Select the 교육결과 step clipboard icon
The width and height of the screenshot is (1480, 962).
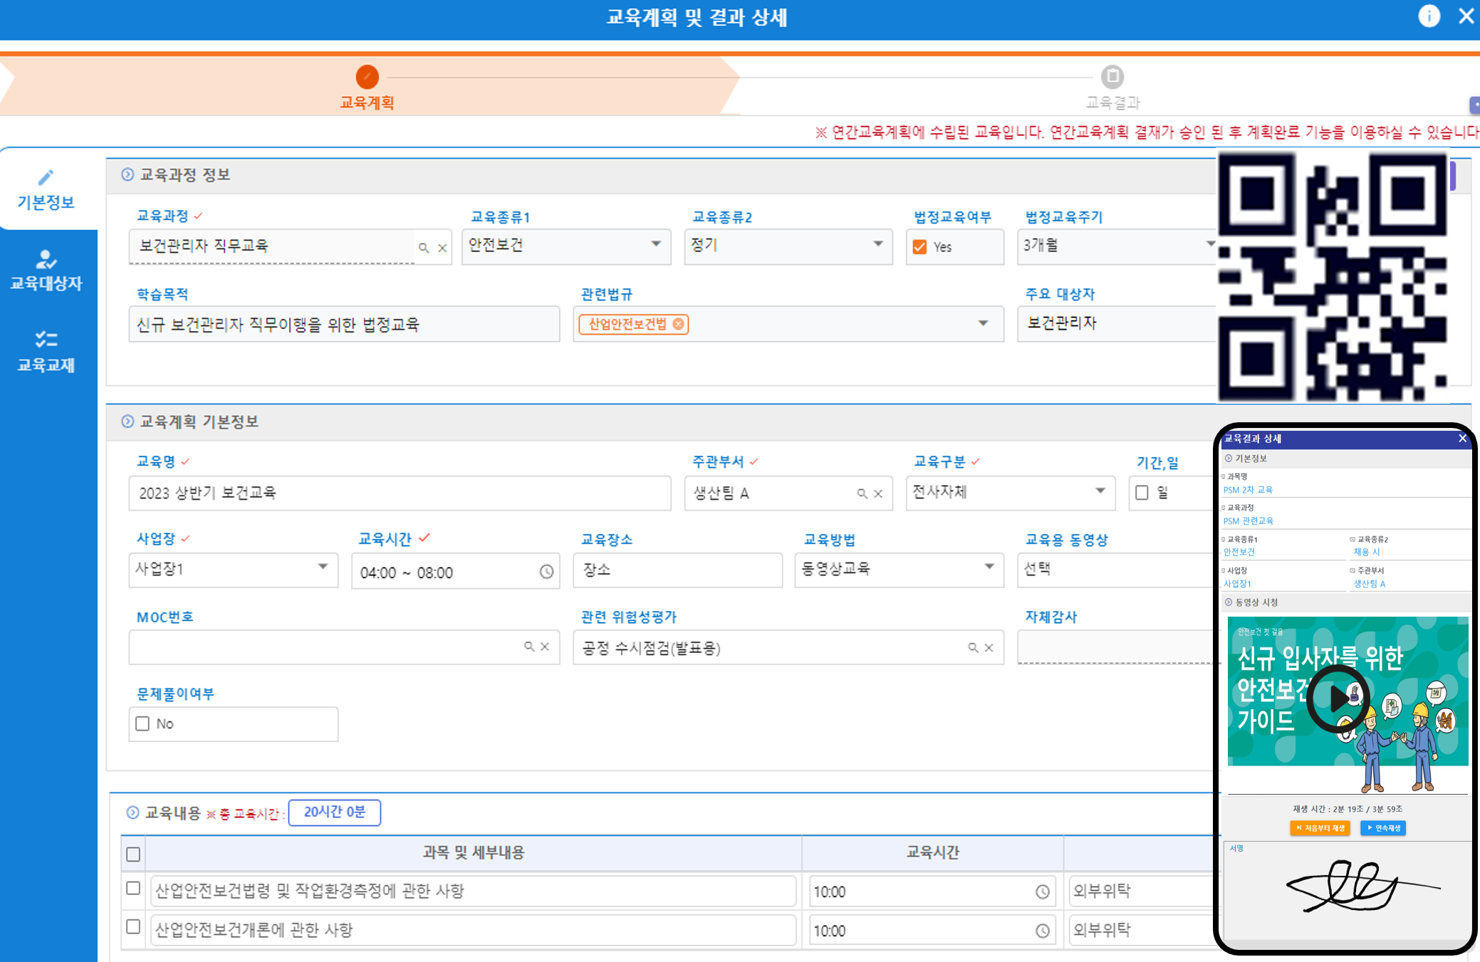click(x=1112, y=76)
